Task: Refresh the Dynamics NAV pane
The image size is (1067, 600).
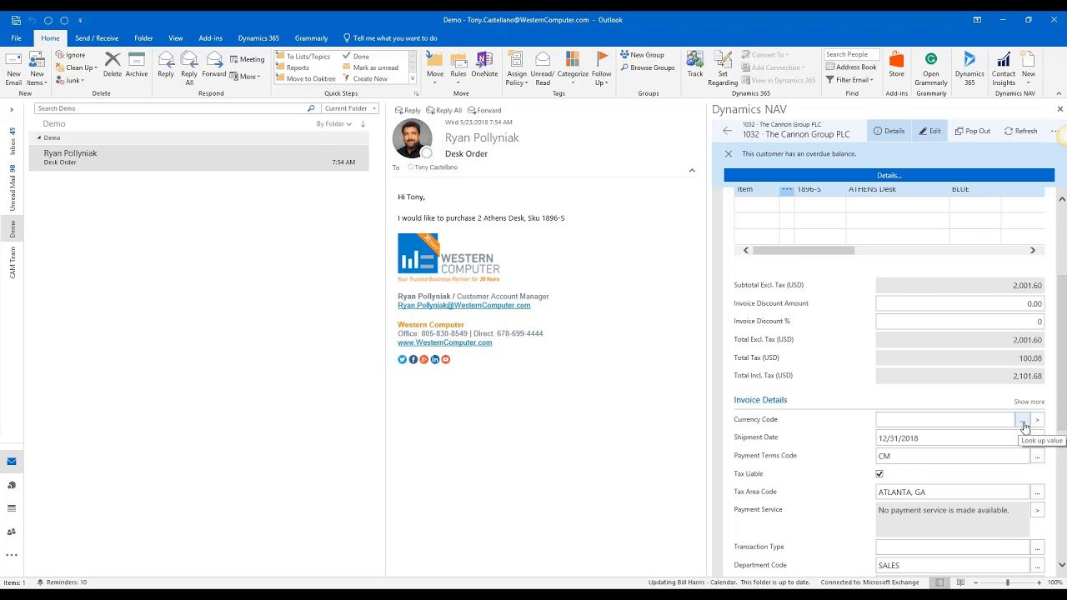Action: tap(1020, 131)
